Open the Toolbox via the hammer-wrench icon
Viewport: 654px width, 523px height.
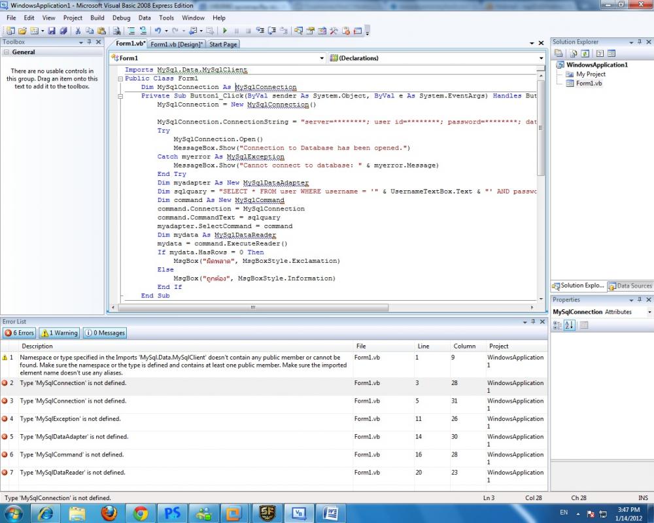pos(334,31)
